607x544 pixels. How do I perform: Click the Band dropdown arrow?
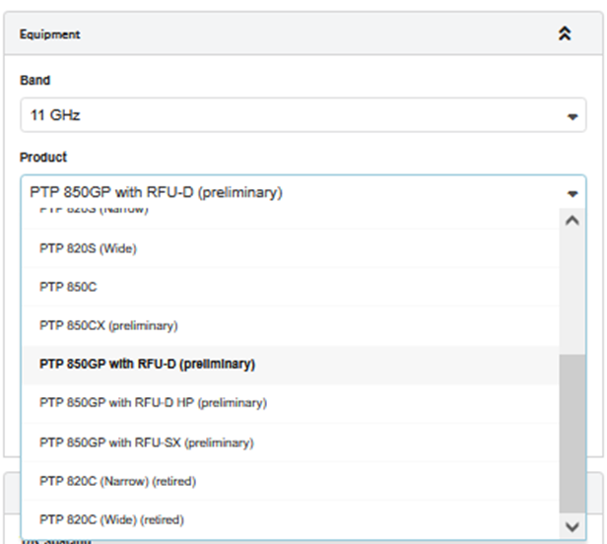572,117
